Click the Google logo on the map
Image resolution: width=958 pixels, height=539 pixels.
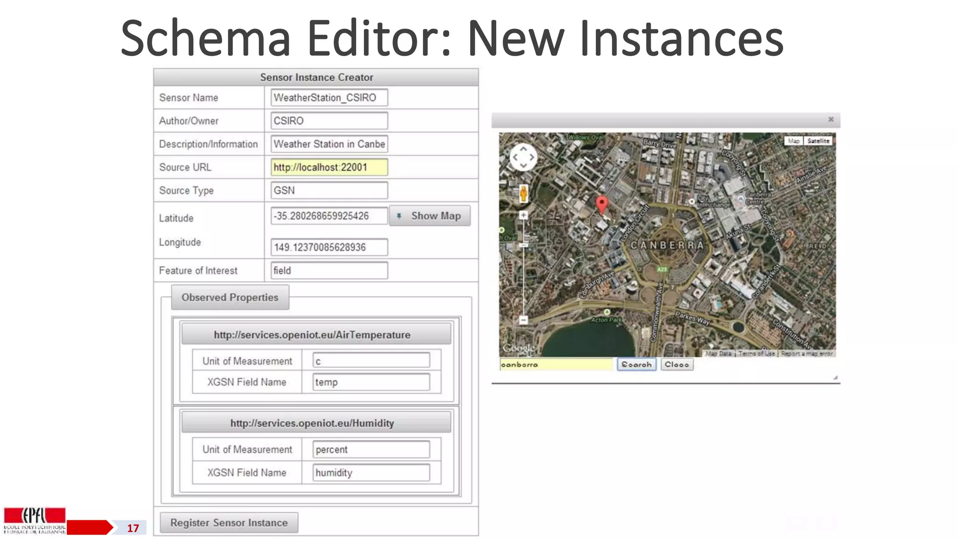[518, 348]
